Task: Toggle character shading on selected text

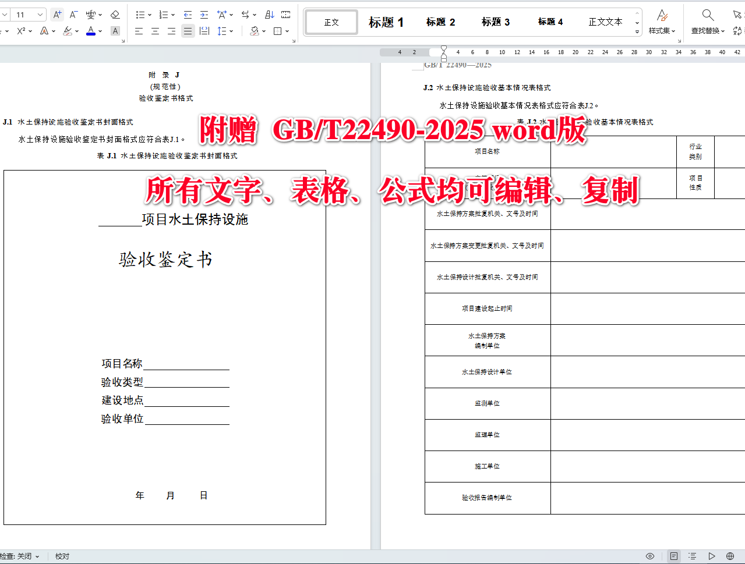Action: click(114, 30)
